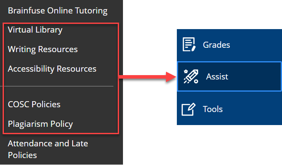Open Brainfuse Online Tutoring link
Image resolution: width=282 pixels, height=165 pixels.
[58, 10]
